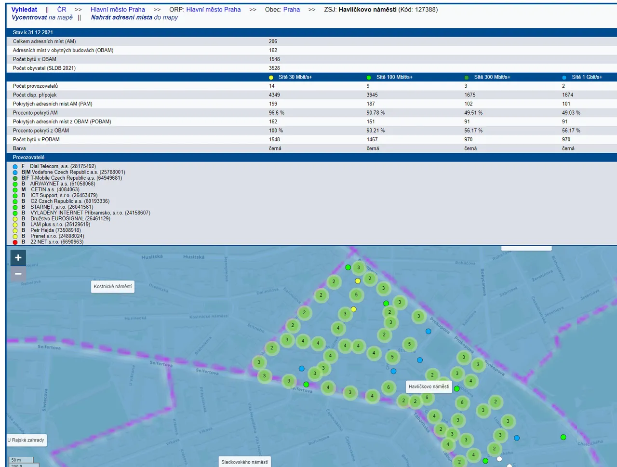Click the yellow dot beside Pranet s.r.o.
This screenshot has height=467, width=617.
[15, 236]
